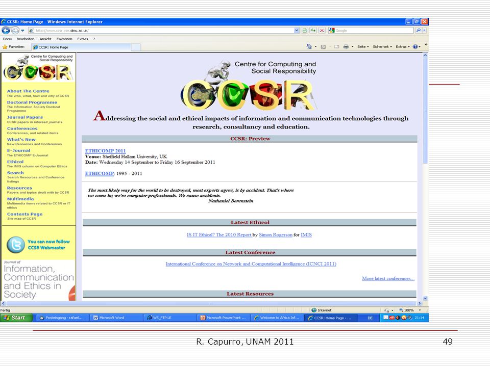Select the CCSR: Home Page browser tab
Screen dimensions: 490x367
(x=81, y=47)
